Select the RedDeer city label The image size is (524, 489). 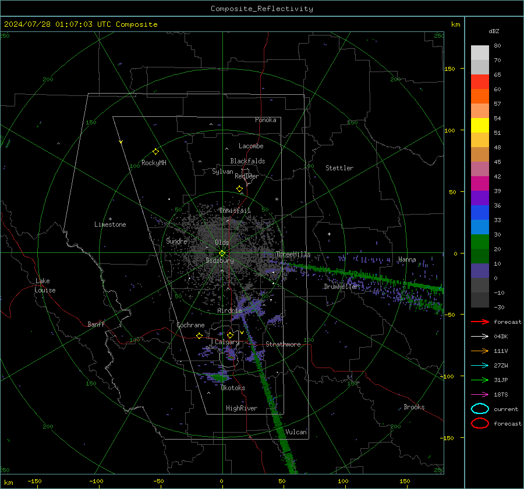click(247, 176)
